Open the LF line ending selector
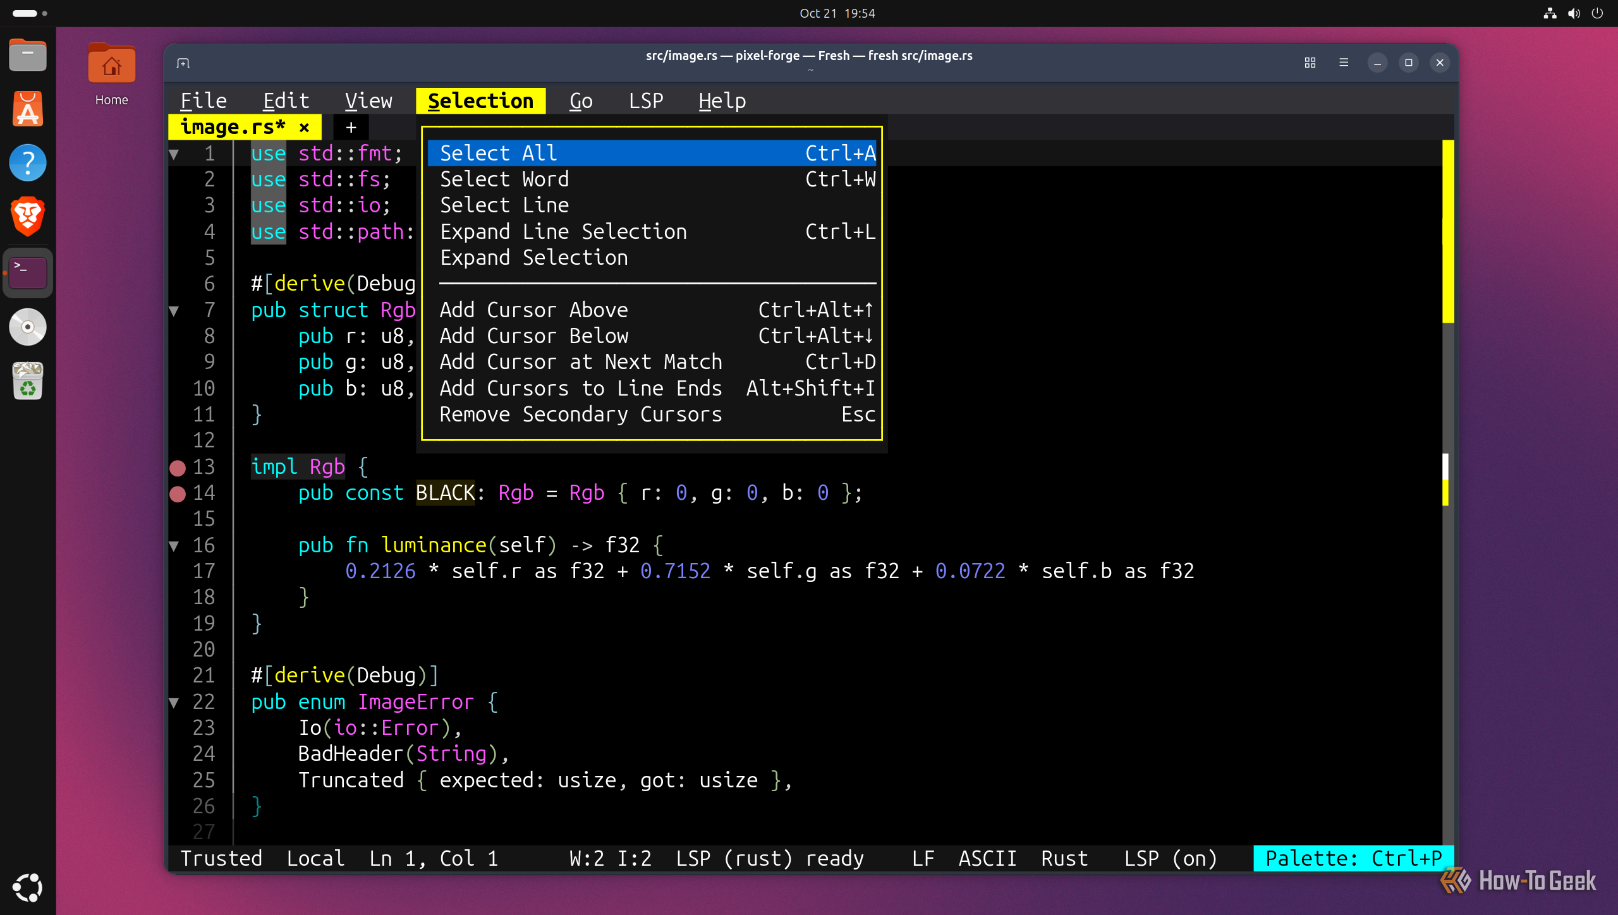 923,858
